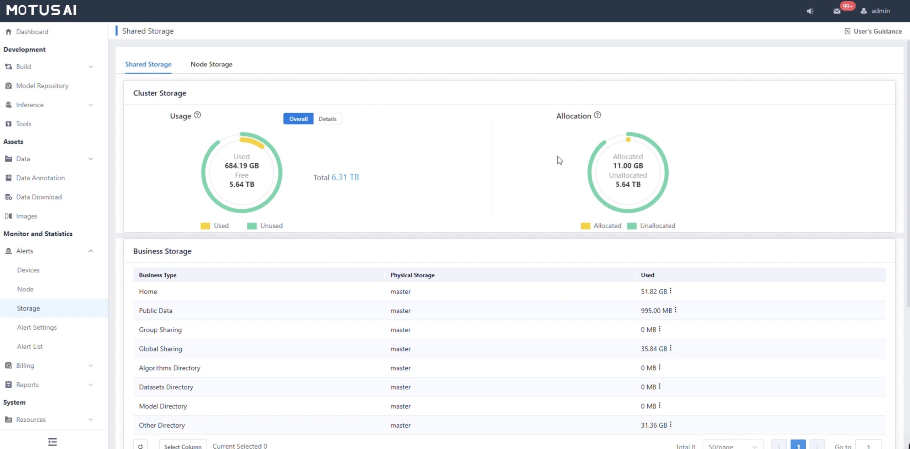Click the Allocation help question mark icon

[598, 115]
